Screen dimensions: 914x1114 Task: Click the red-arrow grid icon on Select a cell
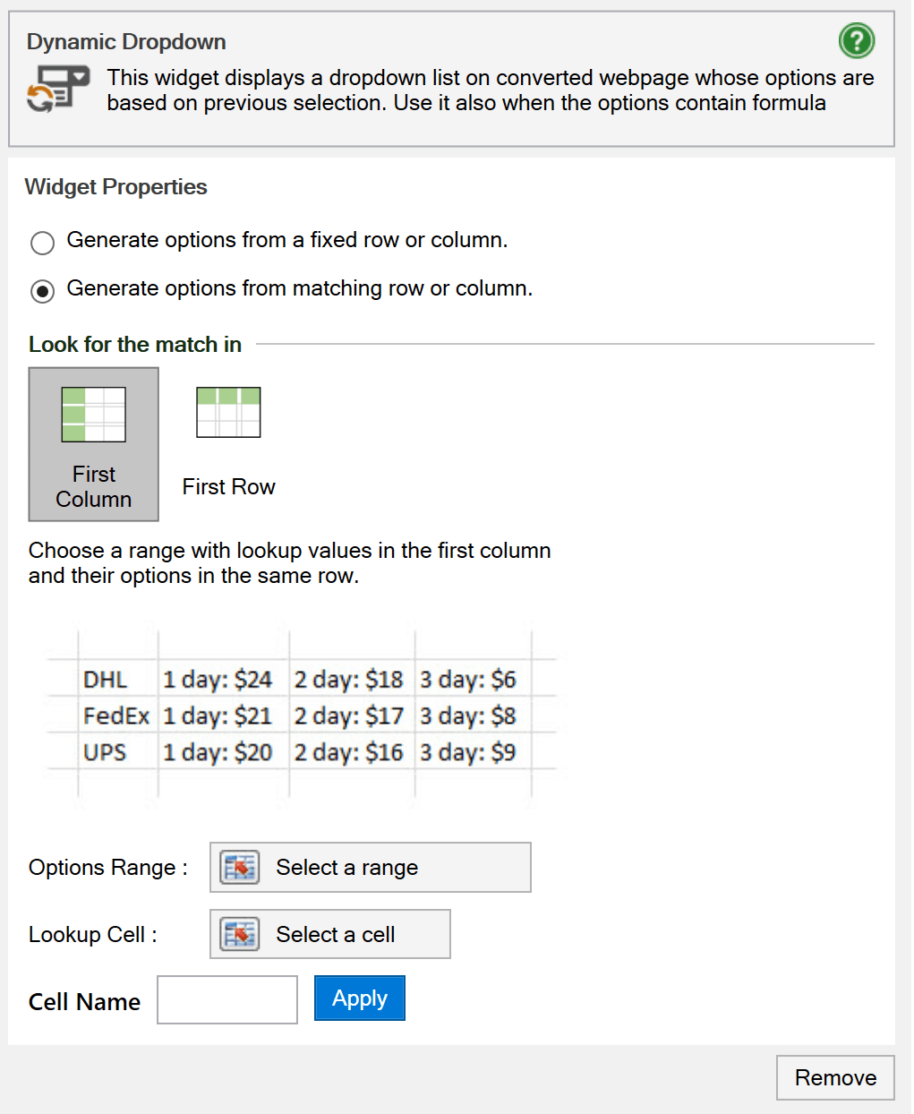[x=238, y=933]
